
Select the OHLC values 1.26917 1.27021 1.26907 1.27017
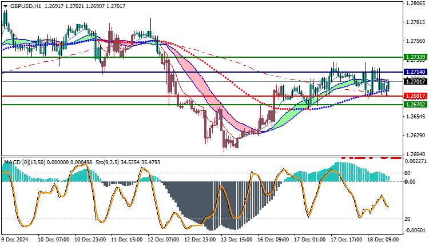tap(85, 6)
